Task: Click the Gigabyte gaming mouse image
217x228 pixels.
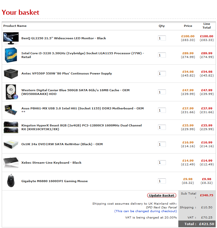Action: tap(11, 181)
